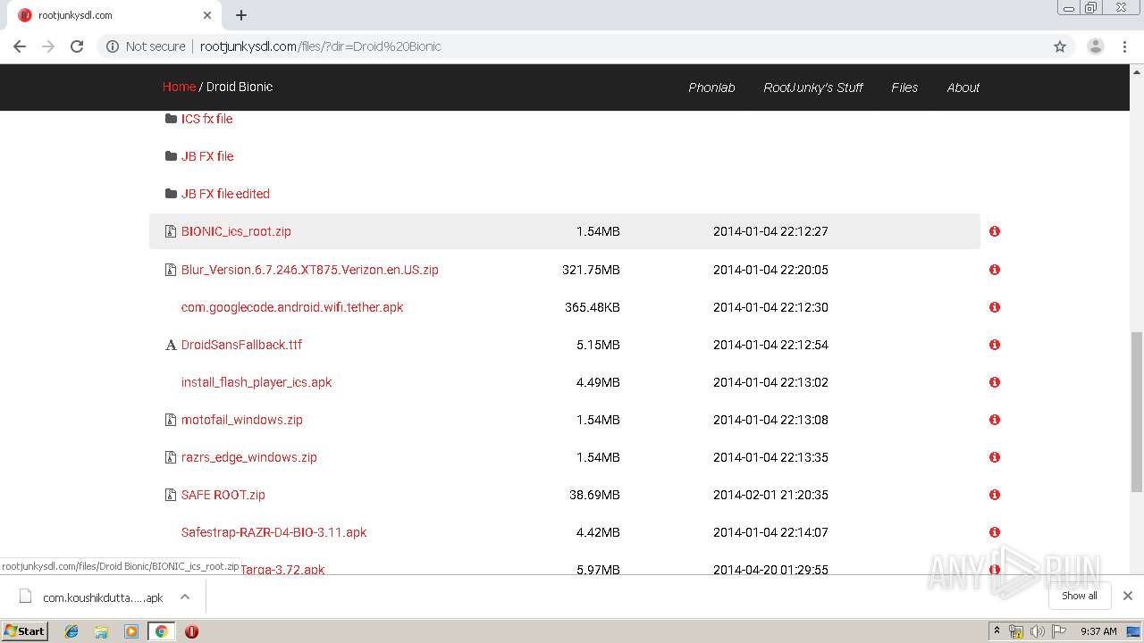The height and width of the screenshot is (643, 1144).
Task: Open Internet Explorer from taskbar
Action: click(x=71, y=631)
